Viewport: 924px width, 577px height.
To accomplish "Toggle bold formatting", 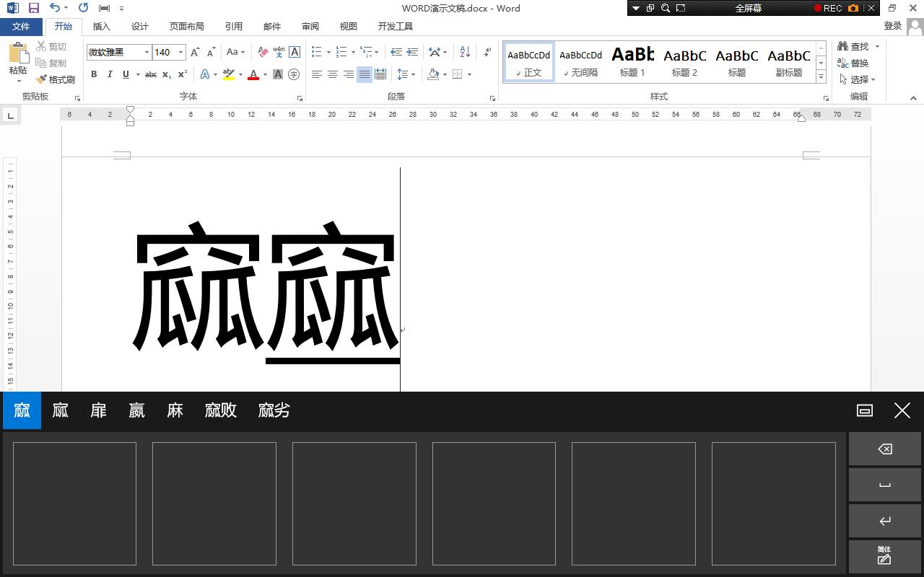I will coord(93,74).
